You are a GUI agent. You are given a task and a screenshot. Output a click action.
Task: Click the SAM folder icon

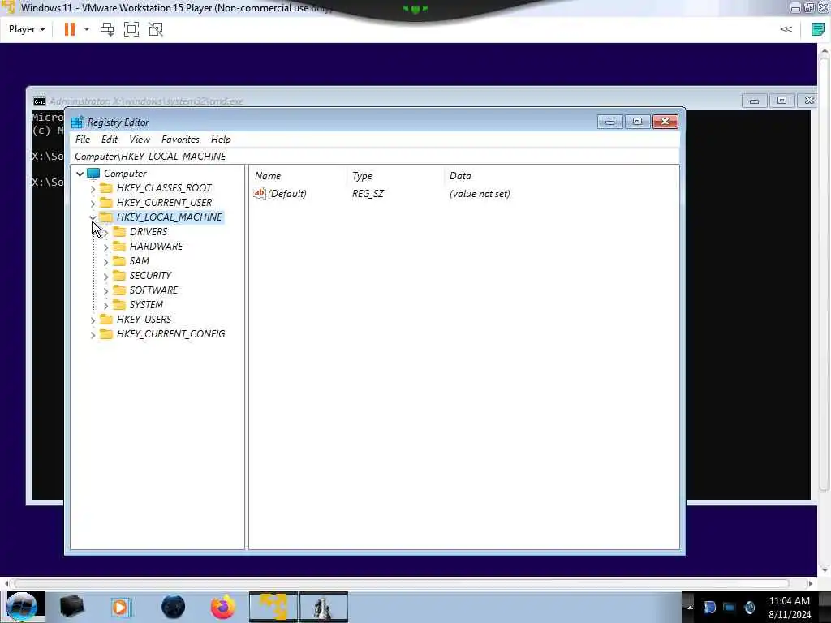point(119,260)
